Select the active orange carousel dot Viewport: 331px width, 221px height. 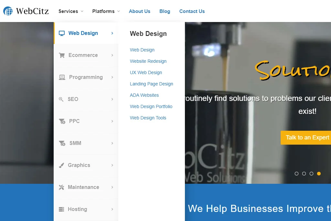[x=319, y=173]
